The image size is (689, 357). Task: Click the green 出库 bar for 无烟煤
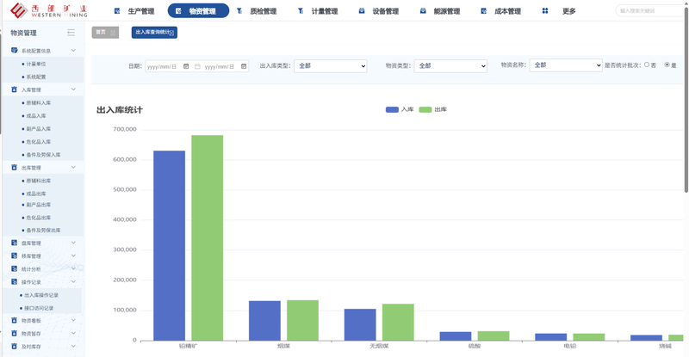coord(398,322)
